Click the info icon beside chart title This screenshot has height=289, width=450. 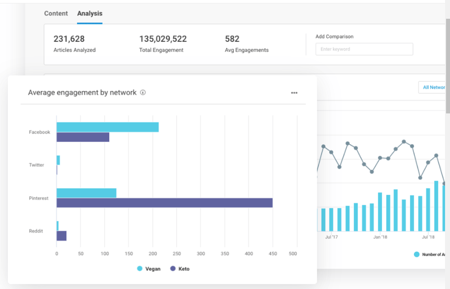[143, 93]
